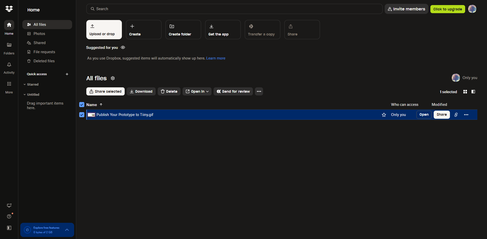
Task: Switch to grid view layout
Action: point(465,92)
